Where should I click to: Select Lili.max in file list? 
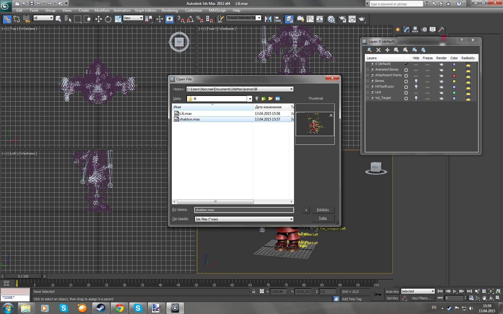point(186,114)
